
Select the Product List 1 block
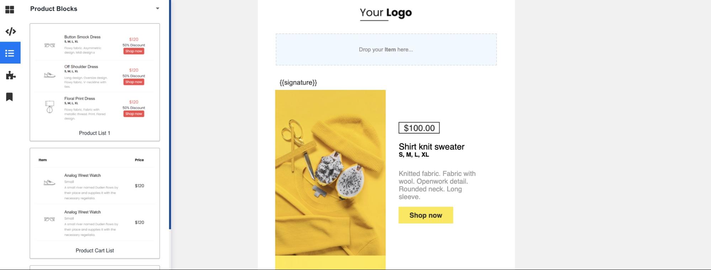click(x=95, y=133)
